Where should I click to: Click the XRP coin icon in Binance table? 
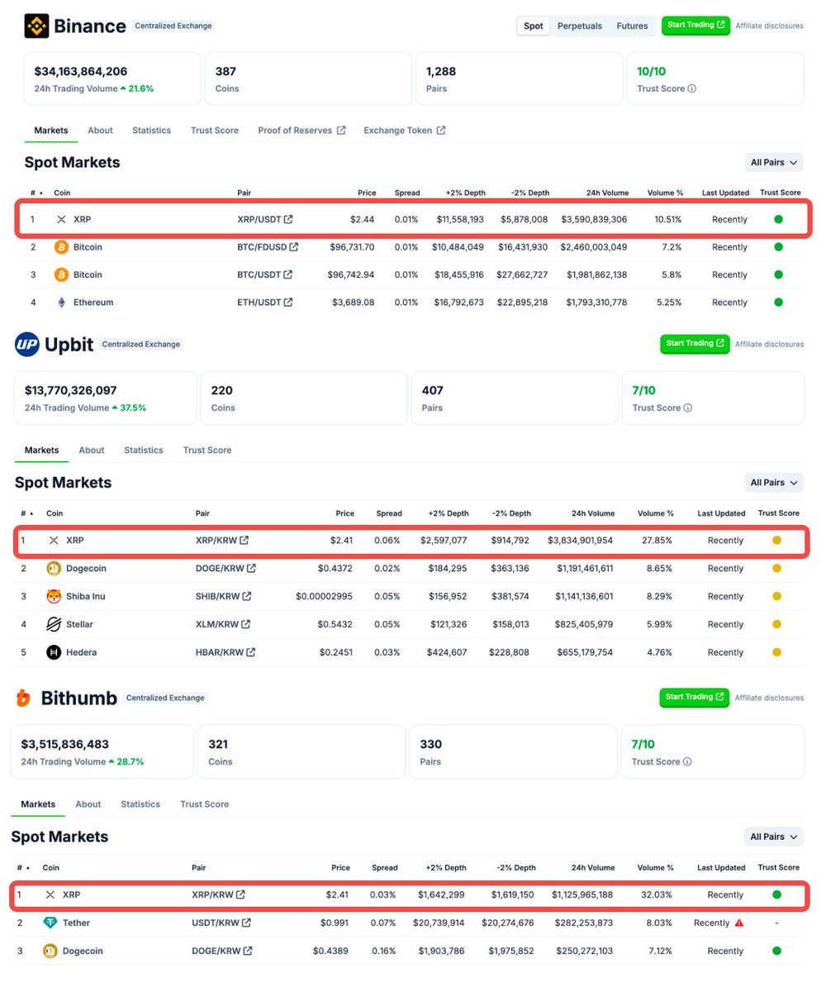pos(61,220)
